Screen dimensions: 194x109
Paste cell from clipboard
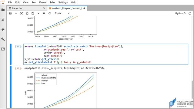(x=33, y=13)
